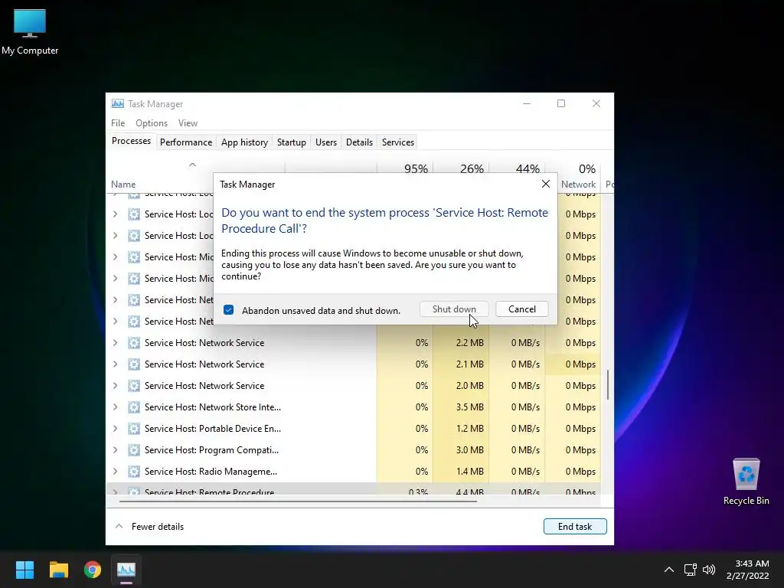Click the End task button
Screen dimensions: 784x588
point(575,527)
